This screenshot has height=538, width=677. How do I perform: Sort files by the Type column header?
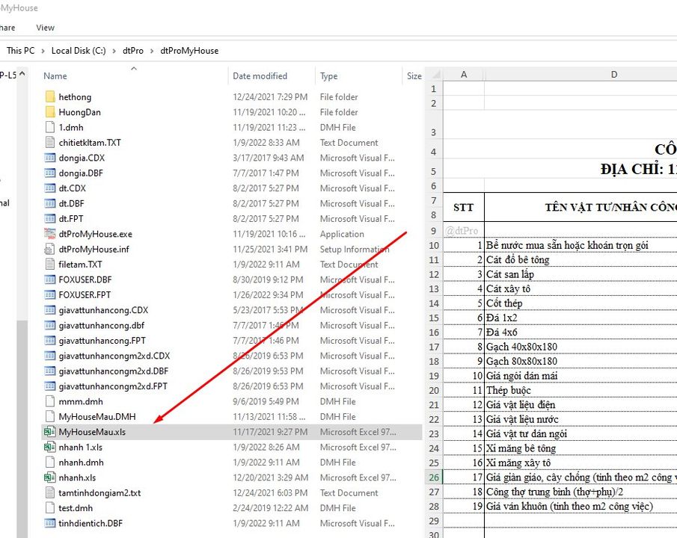[329, 76]
